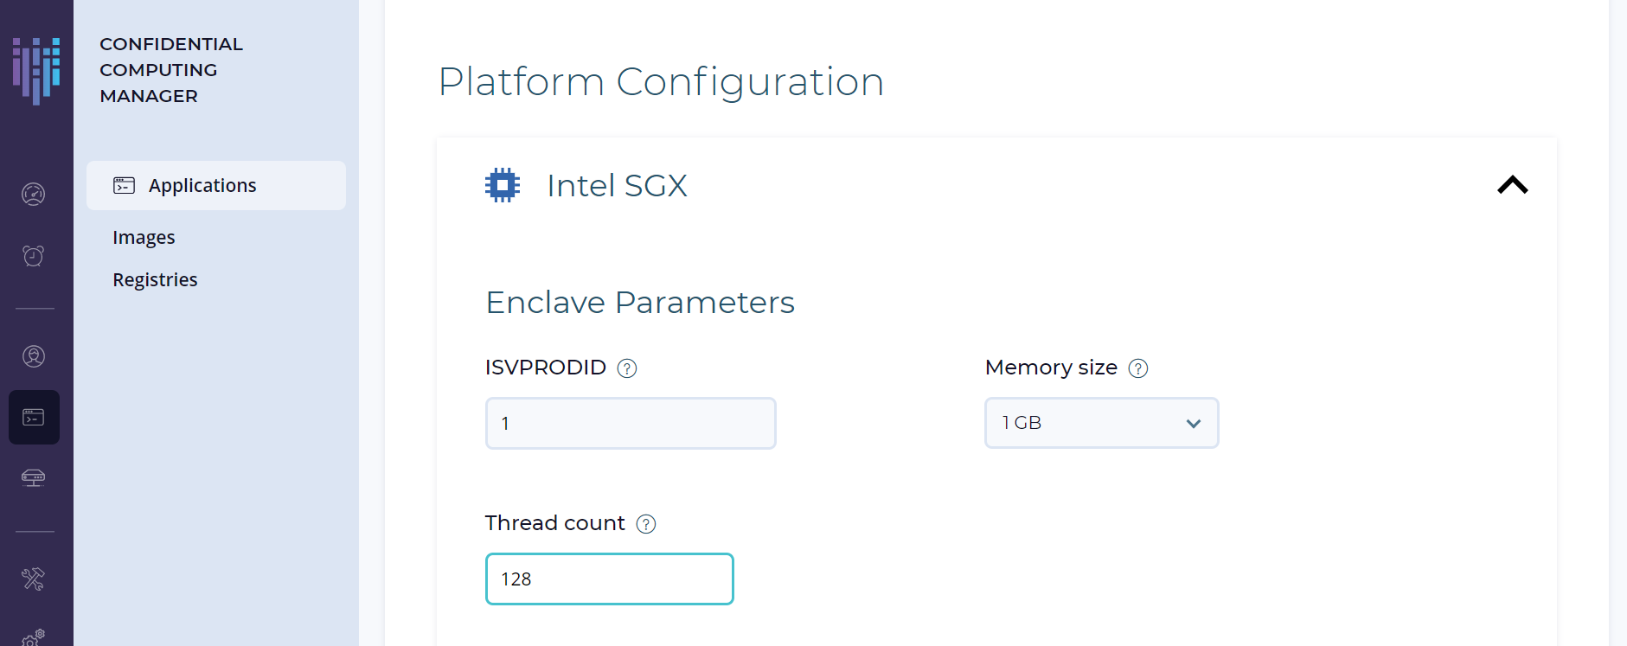Click the ISVPRODID input field
The image size is (1627, 646).
click(631, 423)
